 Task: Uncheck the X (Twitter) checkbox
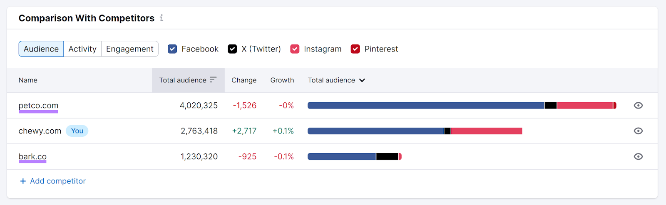232,49
